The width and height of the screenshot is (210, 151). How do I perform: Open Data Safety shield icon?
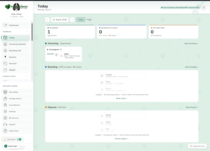point(5,92)
